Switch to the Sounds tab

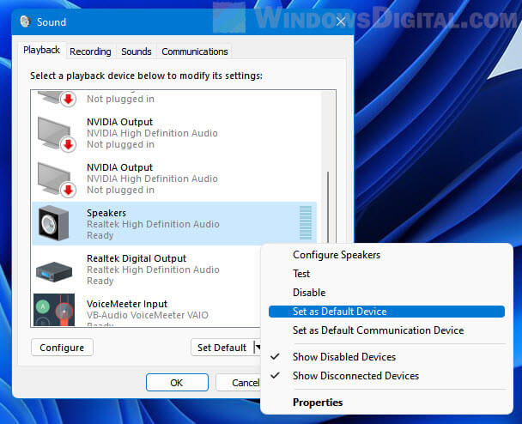tap(137, 51)
